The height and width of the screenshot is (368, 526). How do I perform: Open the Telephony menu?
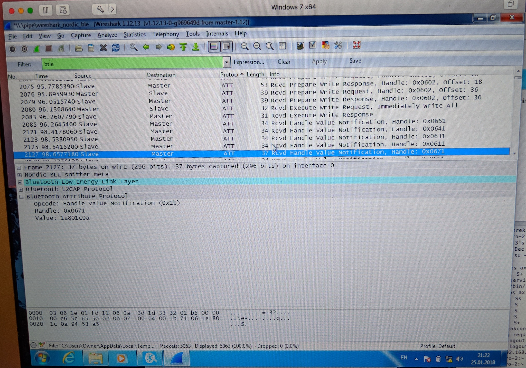click(x=165, y=34)
